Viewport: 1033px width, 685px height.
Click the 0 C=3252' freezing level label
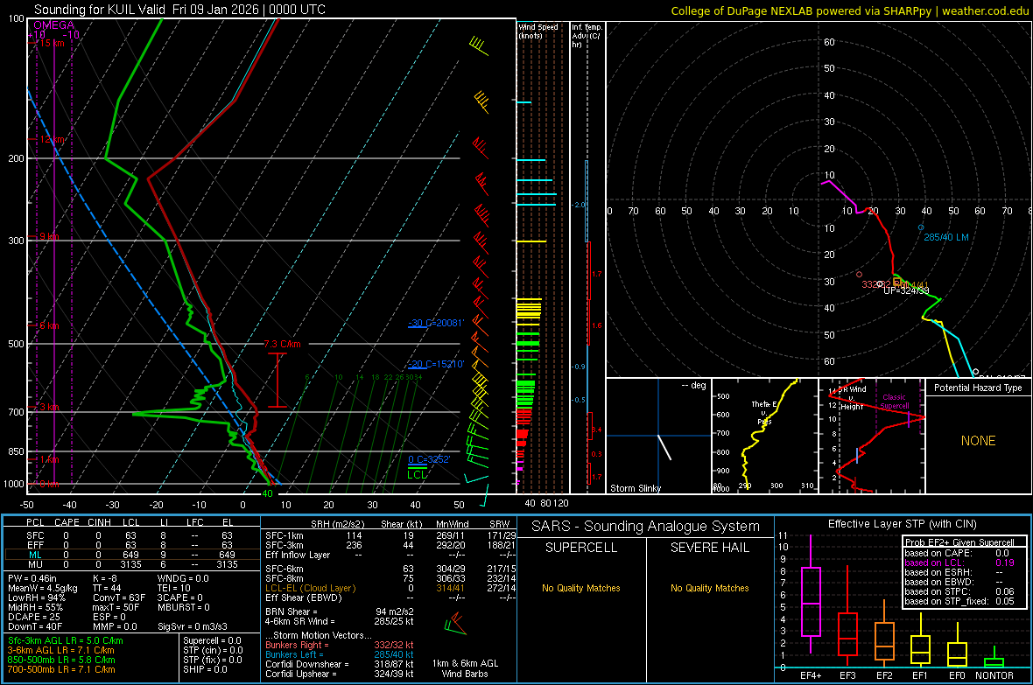point(429,459)
